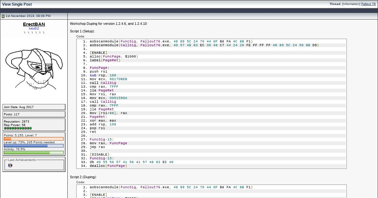Image resolution: width=378 pixels, height=198 pixels.
Task: Click the orange Points progress bar
Action: click(x=34, y=139)
